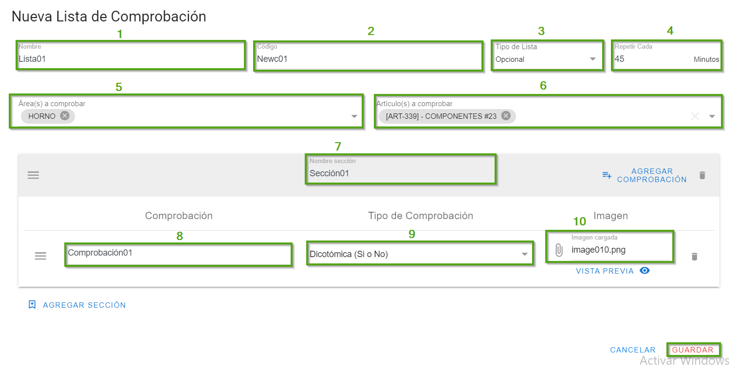Image resolution: width=737 pixels, height=371 pixels.
Task: Click the Código text field
Action: [368, 59]
